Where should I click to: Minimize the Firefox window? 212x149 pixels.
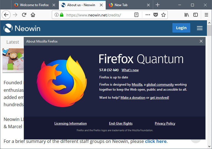(x=180, y=5)
